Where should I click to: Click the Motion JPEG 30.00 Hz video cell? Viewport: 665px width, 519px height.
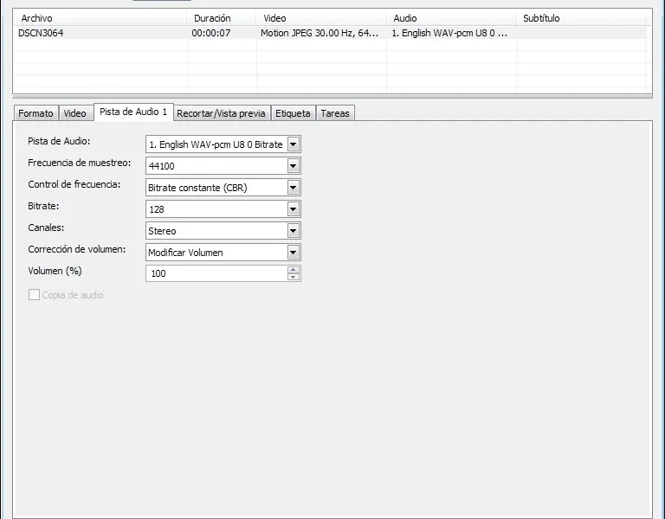(320, 33)
